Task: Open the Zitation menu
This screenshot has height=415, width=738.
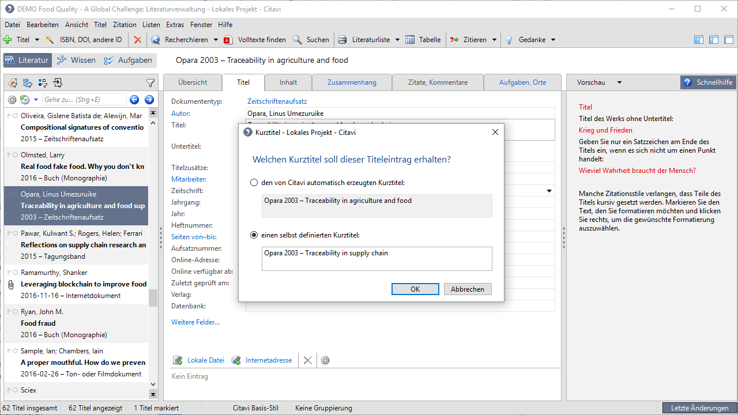Action: (125, 25)
